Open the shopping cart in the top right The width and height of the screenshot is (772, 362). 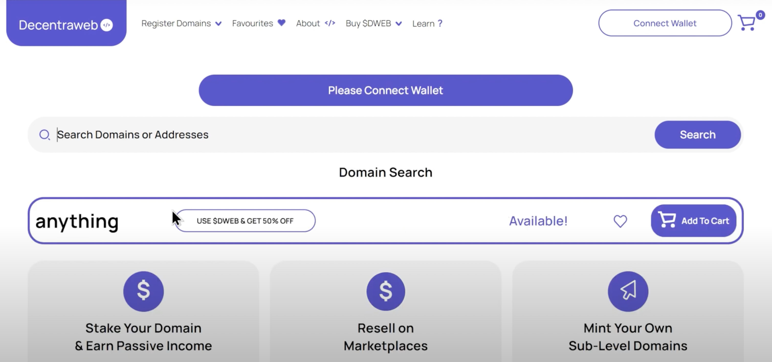pos(747,23)
